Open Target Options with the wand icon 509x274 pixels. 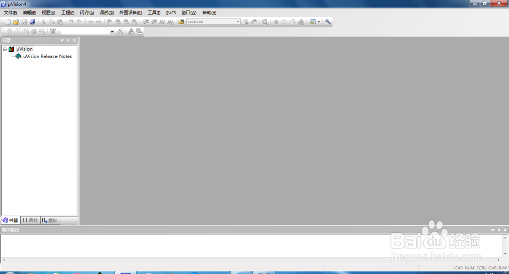(x=121, y=32)
